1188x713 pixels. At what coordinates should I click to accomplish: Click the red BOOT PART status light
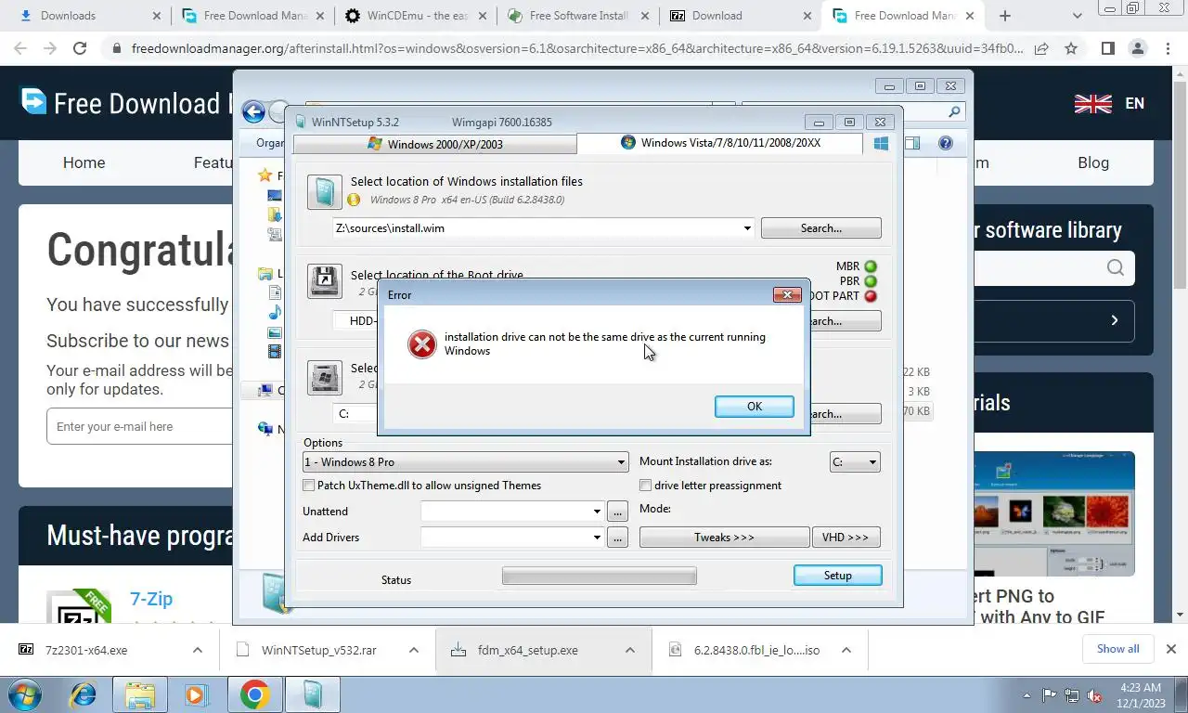(x=871, y=296)
